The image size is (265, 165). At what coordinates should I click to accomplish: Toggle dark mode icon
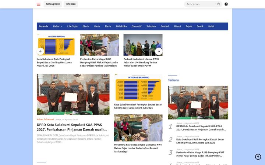tap(226, 4)
